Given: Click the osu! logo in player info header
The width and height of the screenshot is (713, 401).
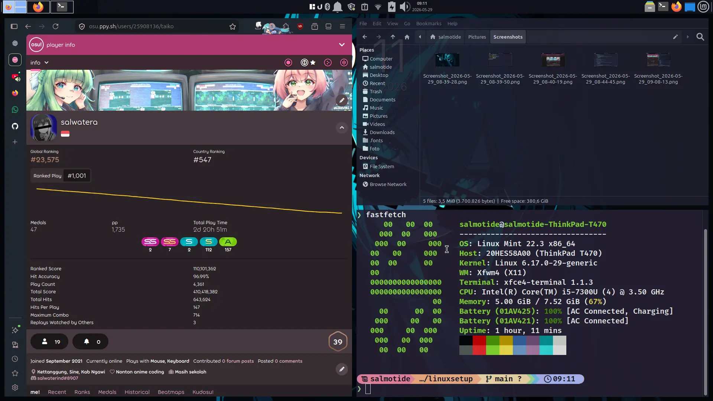Looking at the screenshot, I should (36, 45).
